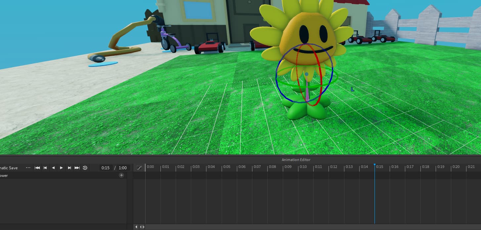Play the animation

coord(61,168)
